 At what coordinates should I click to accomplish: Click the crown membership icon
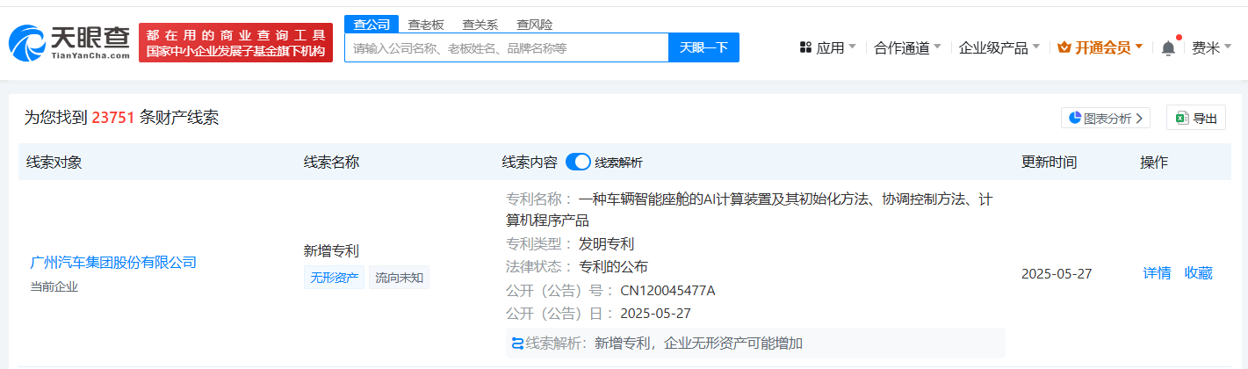coord(1064,47)
